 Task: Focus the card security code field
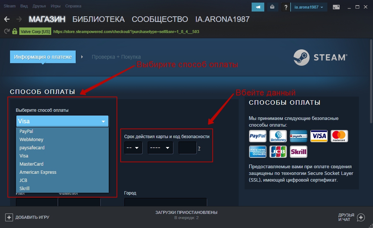[187, 148]
